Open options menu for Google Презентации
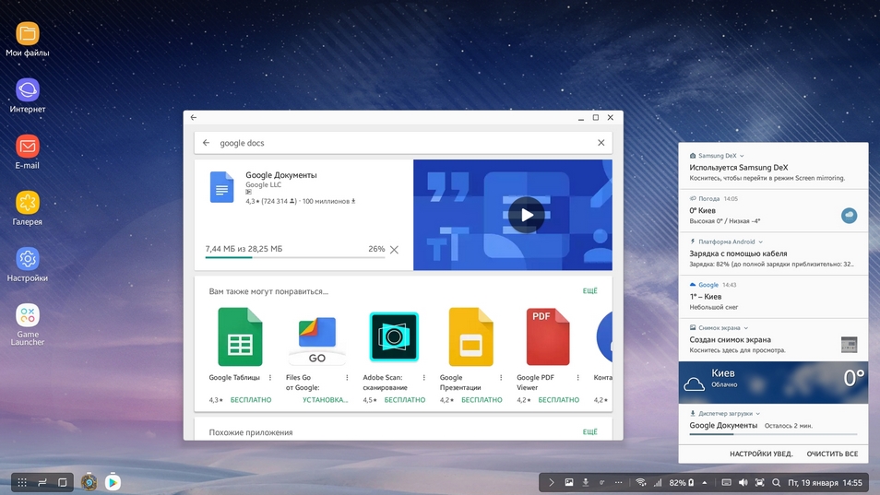The height and width of the screenshot is (495, 880). coord(501,378)
